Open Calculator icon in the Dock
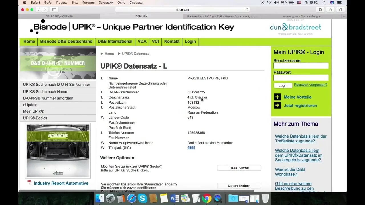Screen dimensions: 365x205 [121, 198]
